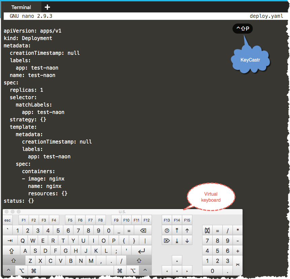This screenshot has height=279, width=290.
Task: Click the opening curly brace key
Action: (124, 241)
